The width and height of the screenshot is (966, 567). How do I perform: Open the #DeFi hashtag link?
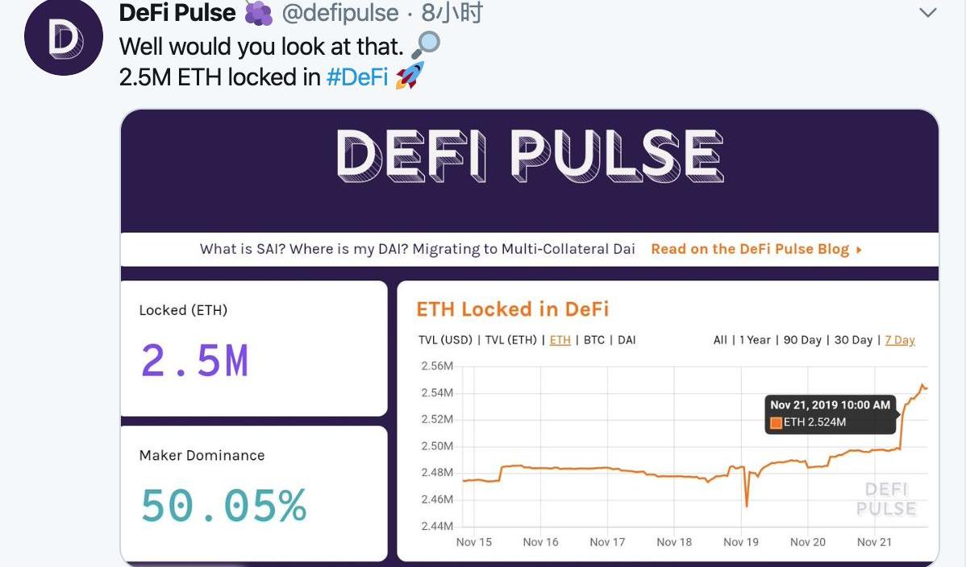point(357,77)
